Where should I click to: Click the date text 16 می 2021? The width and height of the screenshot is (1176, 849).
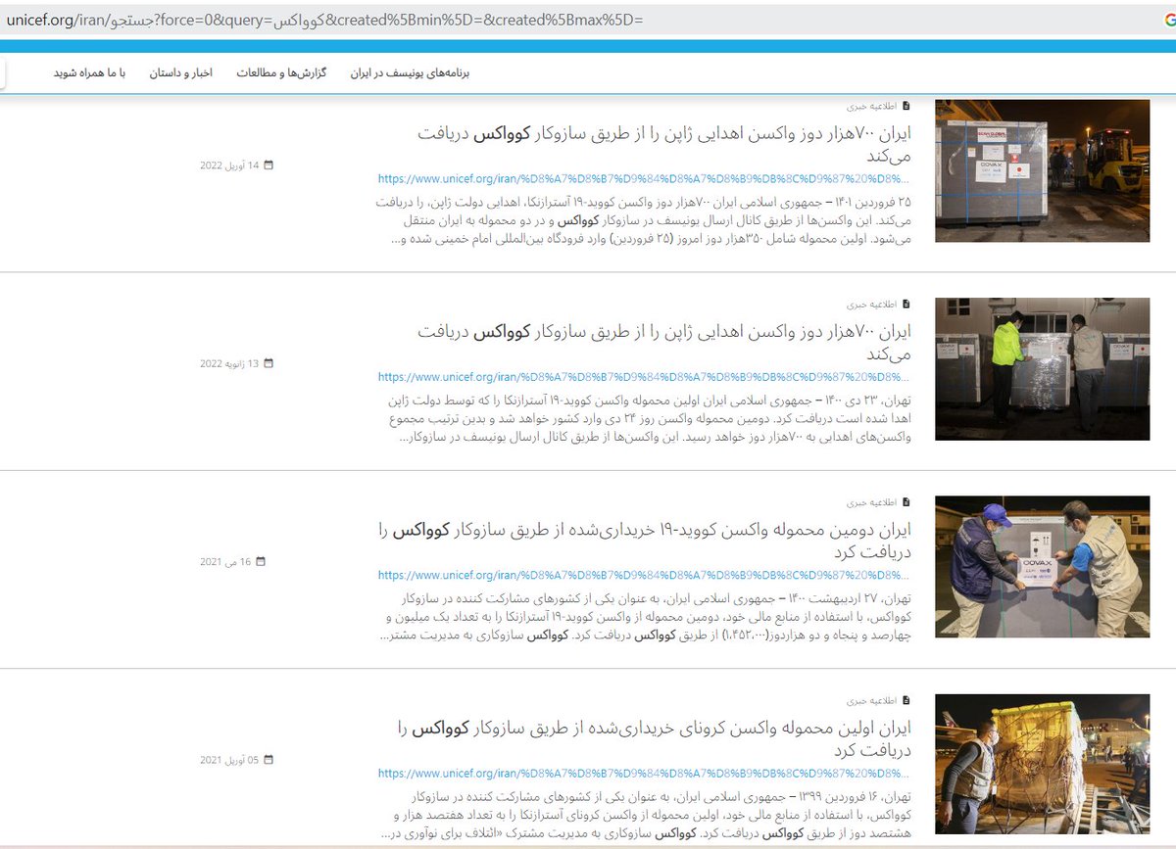225,562
